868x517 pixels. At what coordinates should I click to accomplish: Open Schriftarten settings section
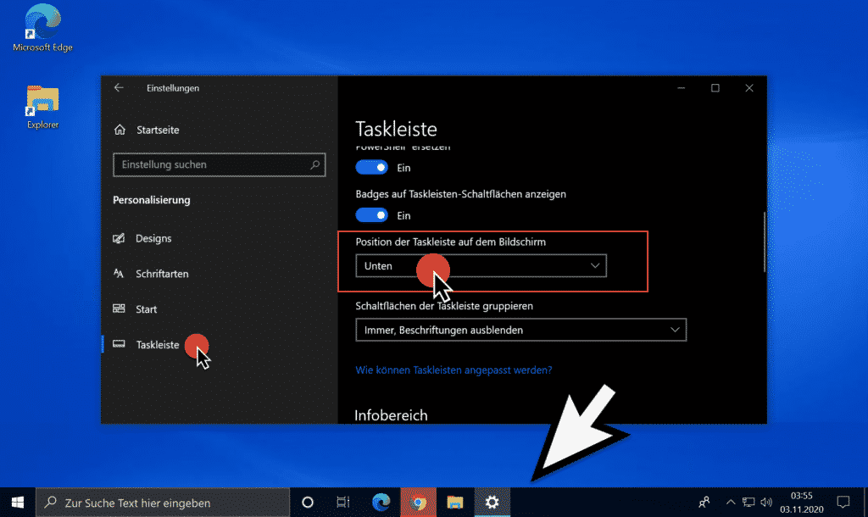151,274
